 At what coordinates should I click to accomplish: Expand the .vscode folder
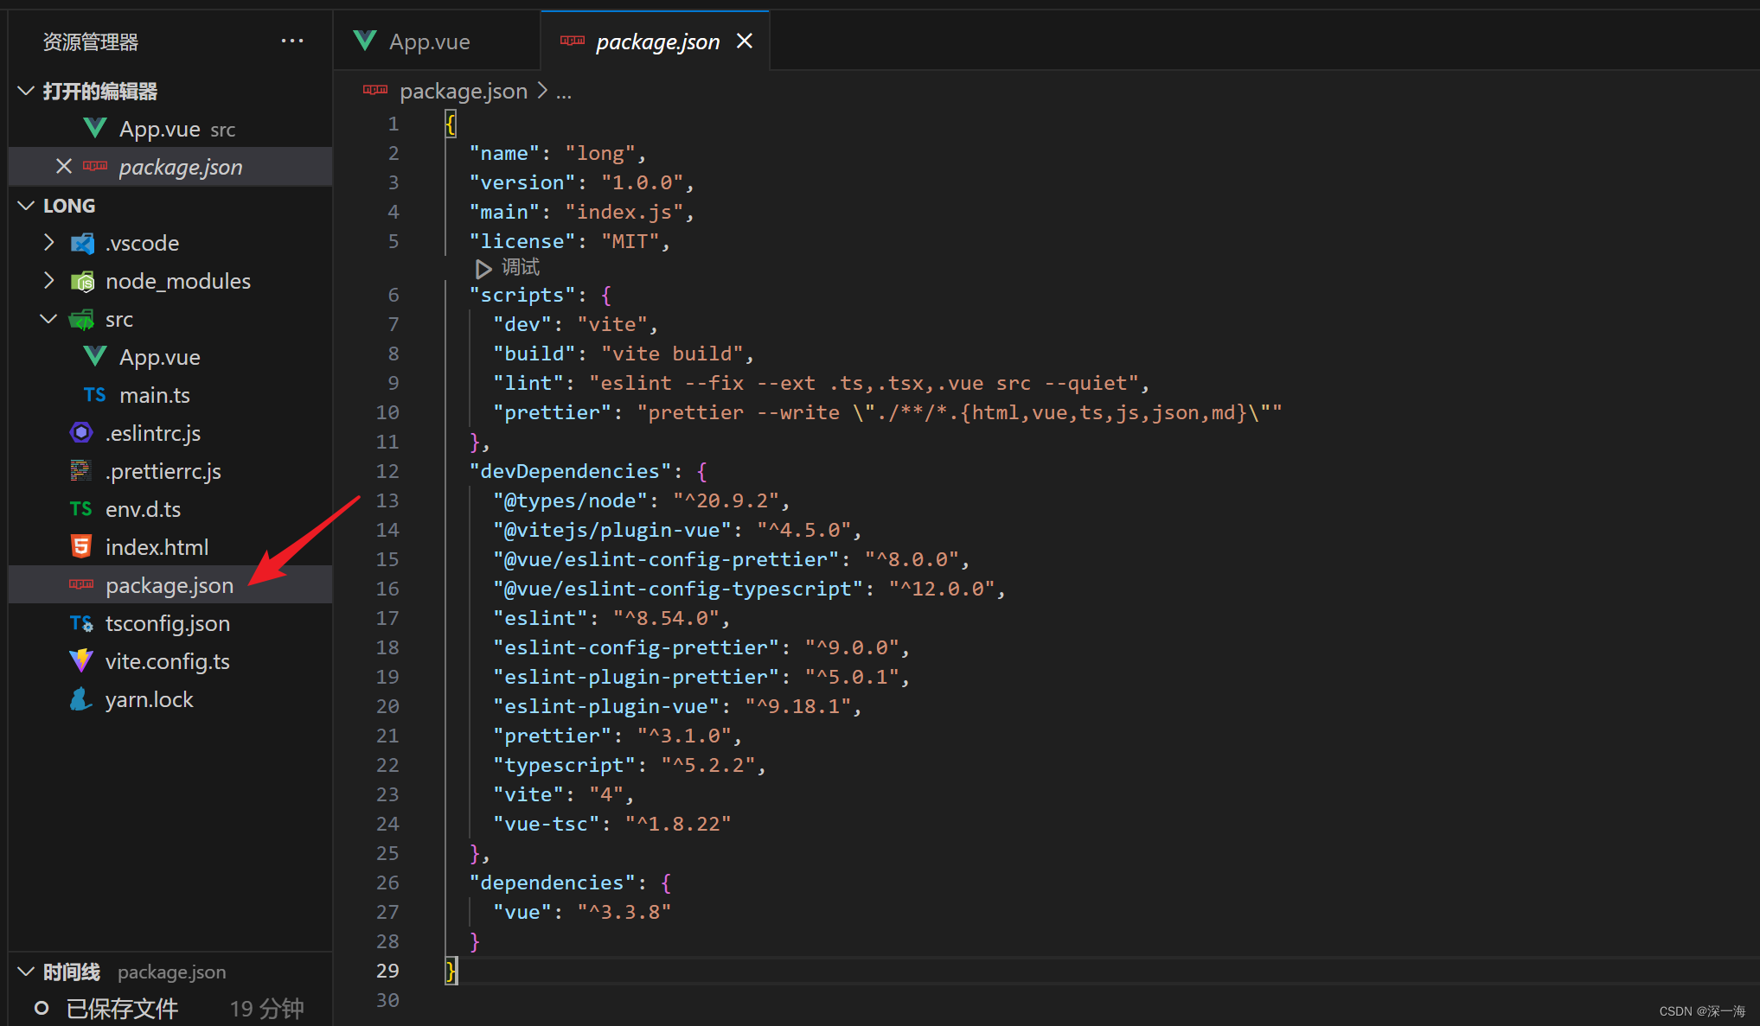(x=49, y=243)
